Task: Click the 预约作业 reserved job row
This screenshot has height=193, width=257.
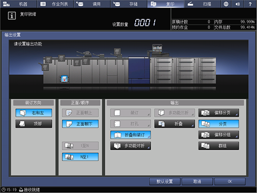Action: pos(192,27)
